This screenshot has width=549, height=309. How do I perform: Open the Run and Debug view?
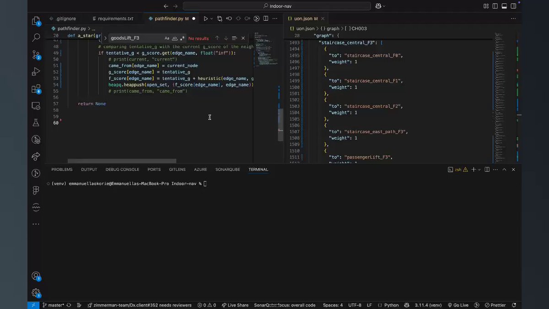click(36, 72)
